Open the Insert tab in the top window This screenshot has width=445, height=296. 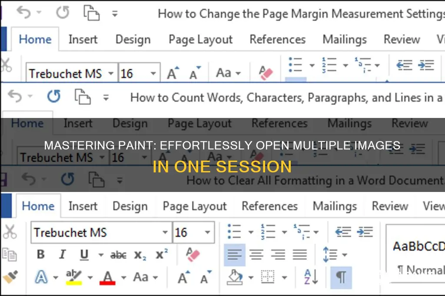(x=83, y=39)
